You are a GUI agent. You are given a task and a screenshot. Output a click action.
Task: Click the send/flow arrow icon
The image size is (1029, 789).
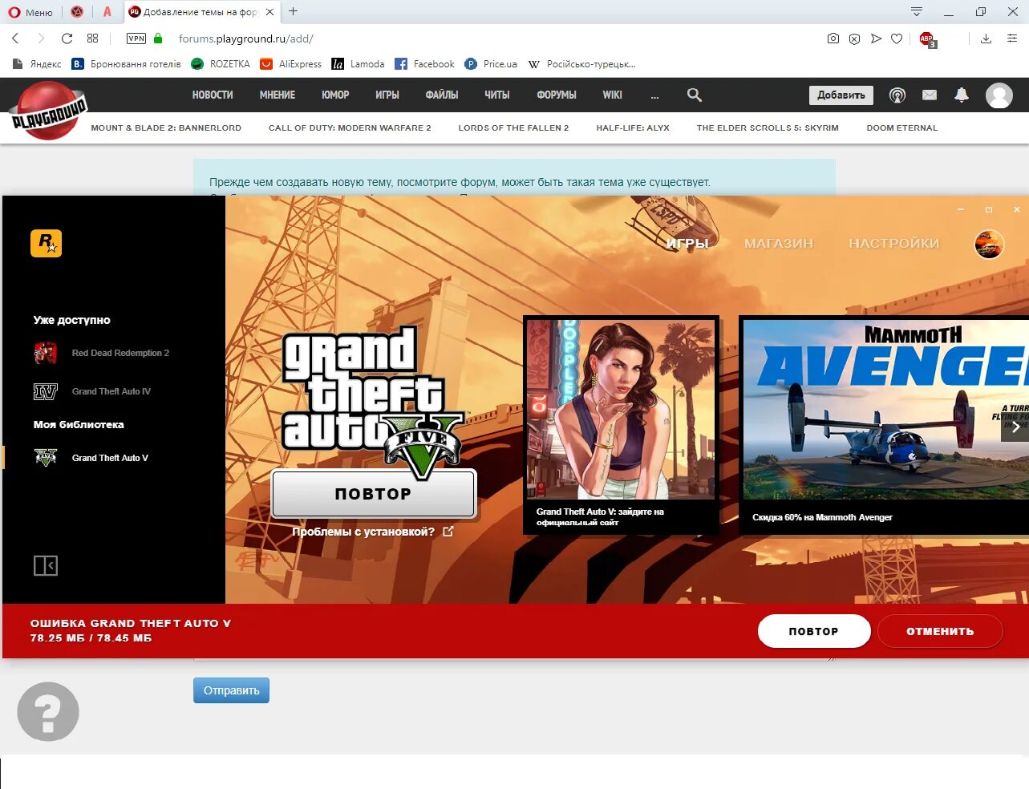coord(876,38)
